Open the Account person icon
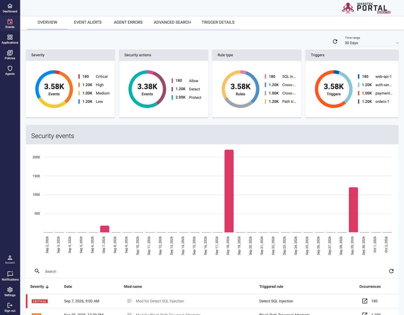 tap(10, 258)
